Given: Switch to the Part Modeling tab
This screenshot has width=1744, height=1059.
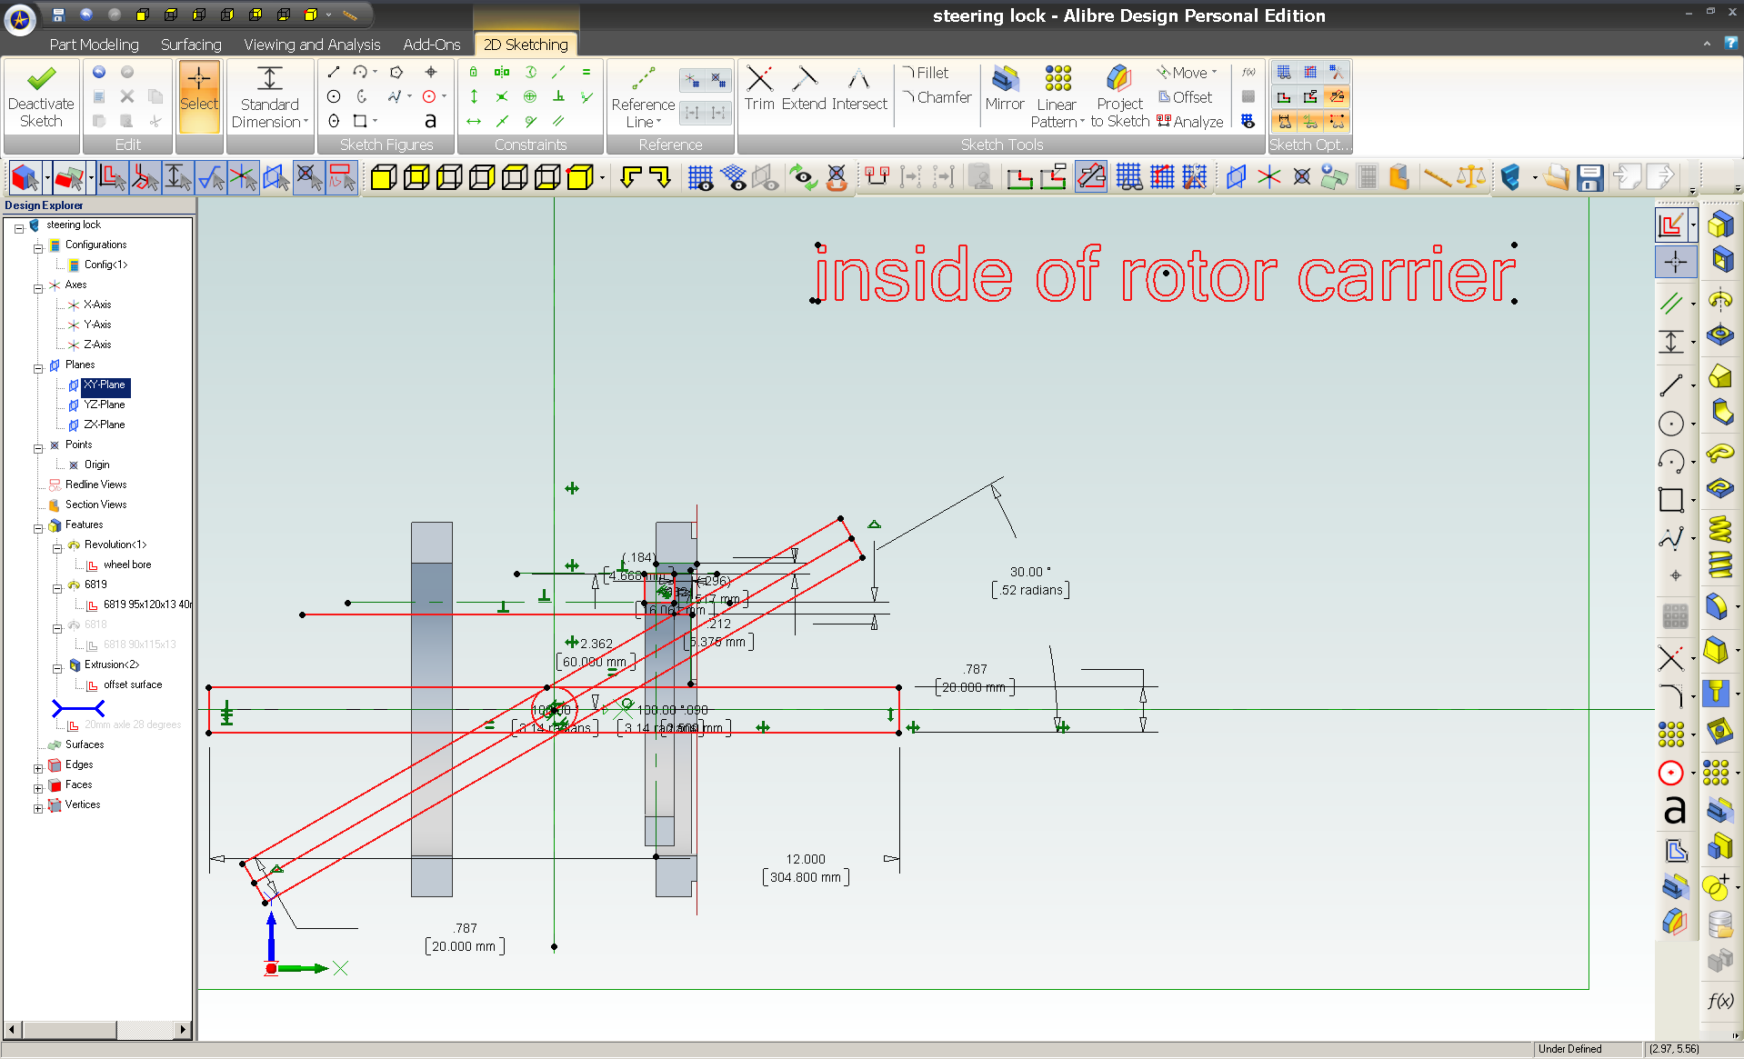Looking at the screenshot, I should coord(95,45).
